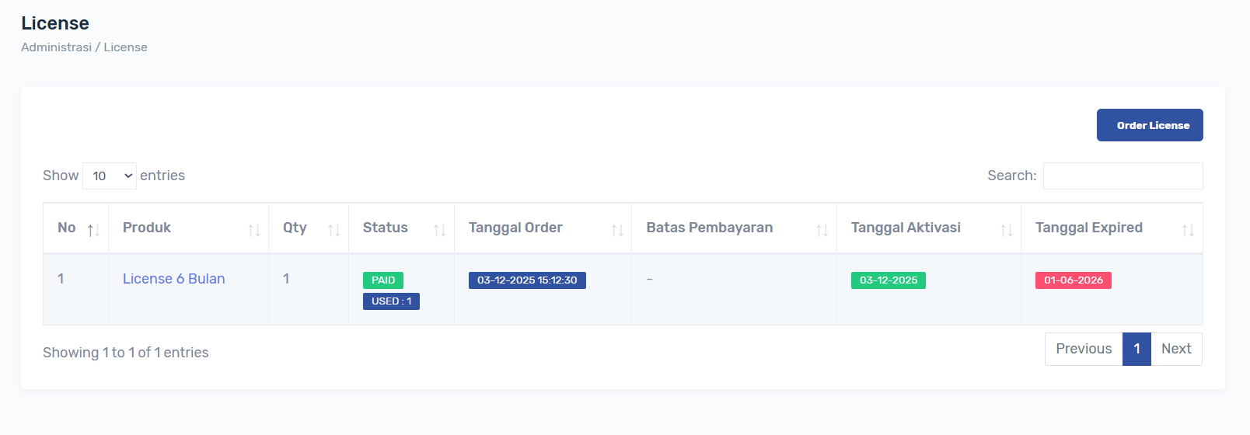This screenshot has width=1250, height=435.
Task: Click Administrasi in the breadcrumb
Action: [56, 47]
